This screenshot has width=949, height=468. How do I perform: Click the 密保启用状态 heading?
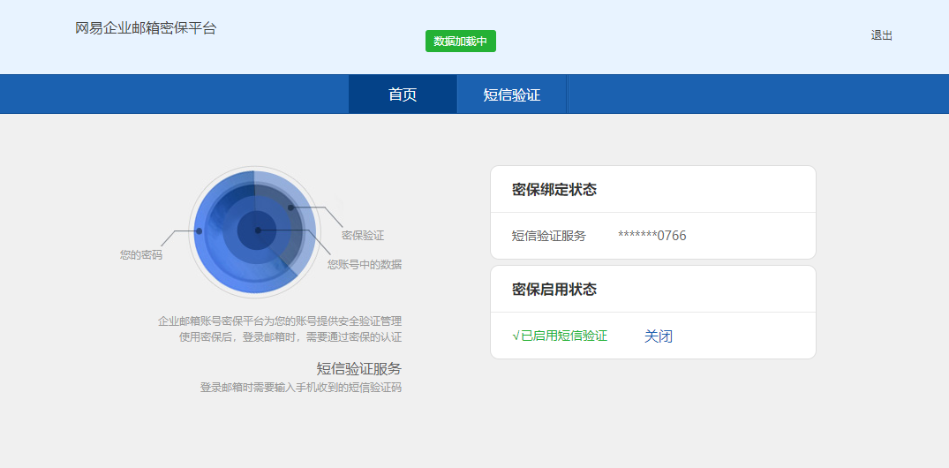click(554, 290)
